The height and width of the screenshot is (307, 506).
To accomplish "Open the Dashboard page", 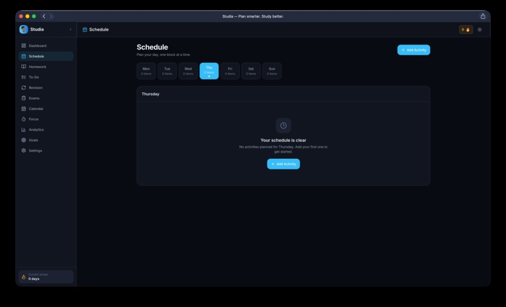I will pos(46,46).
